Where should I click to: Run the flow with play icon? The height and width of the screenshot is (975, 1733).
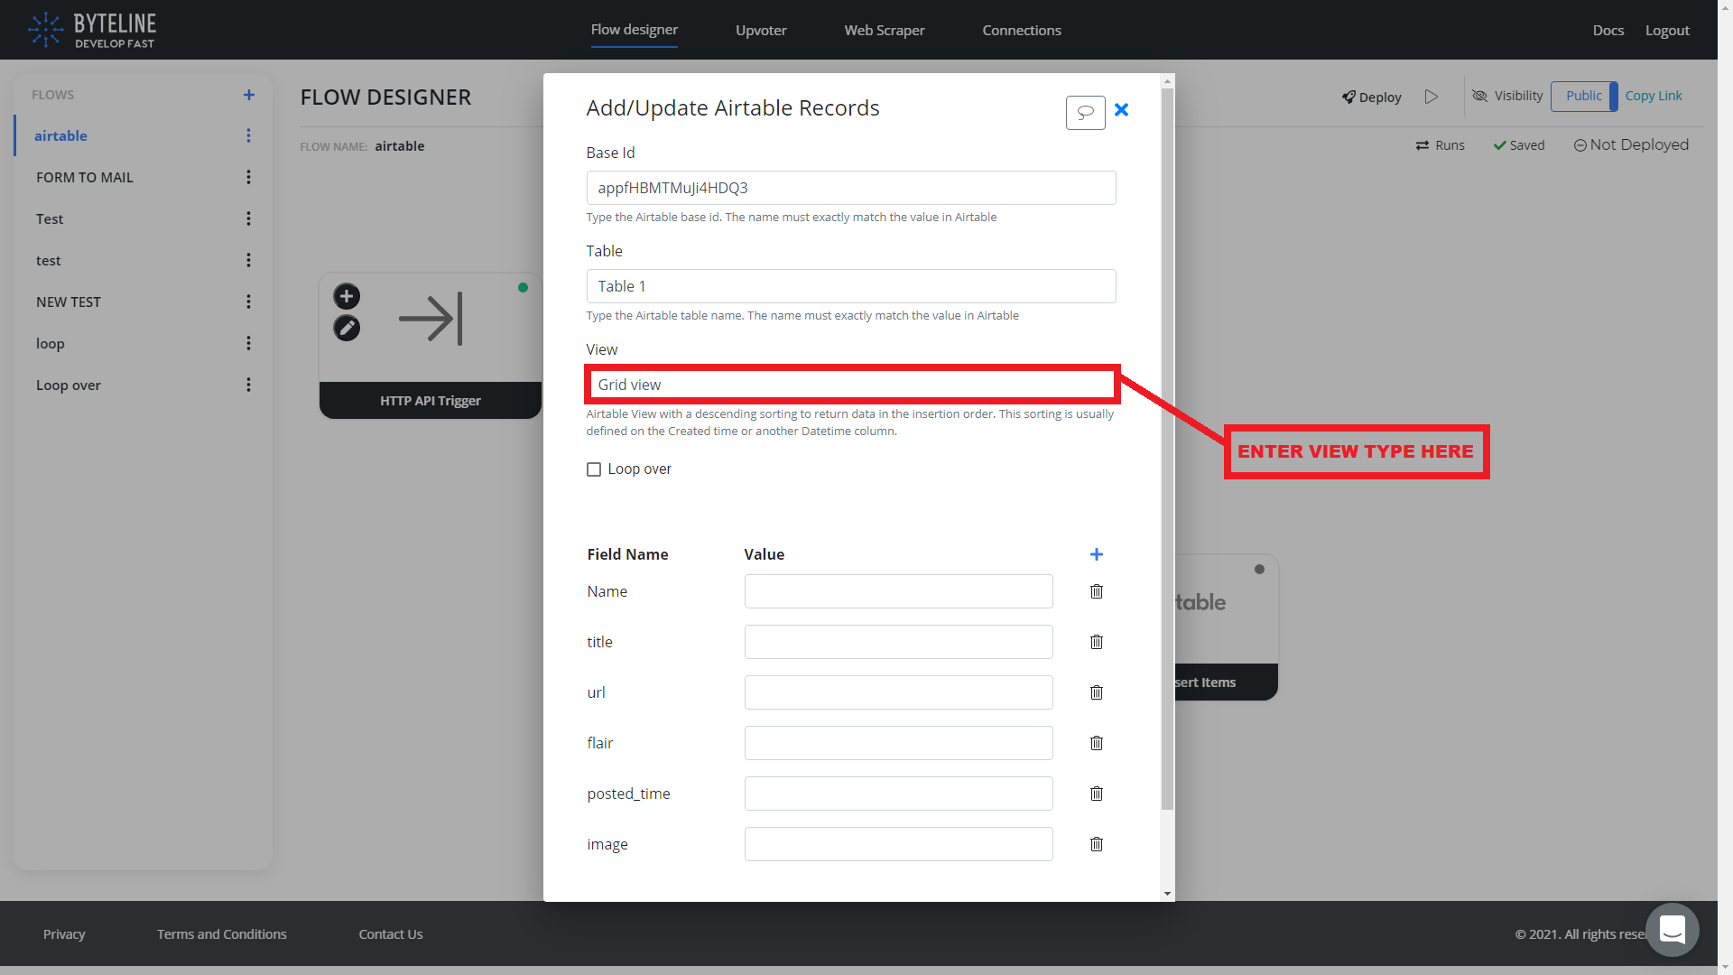pos(1431,97)
